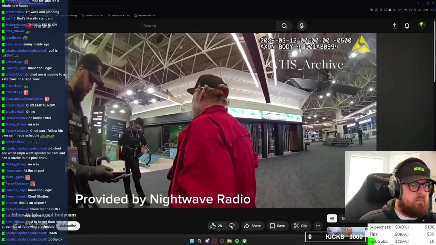The height and width of the screenshot is (245, 436).
Task: Save the video to a playlist
Action: click(x=277, y=226)
